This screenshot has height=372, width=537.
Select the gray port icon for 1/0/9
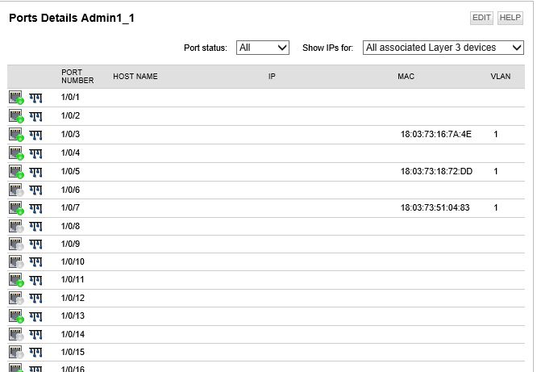click(x=16, y=245)
